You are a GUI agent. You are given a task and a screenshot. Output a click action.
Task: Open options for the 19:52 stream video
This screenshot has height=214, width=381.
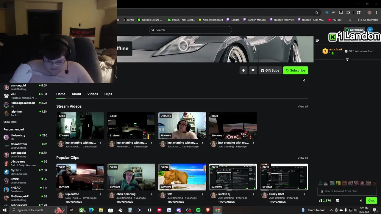[x=101, y=143]
